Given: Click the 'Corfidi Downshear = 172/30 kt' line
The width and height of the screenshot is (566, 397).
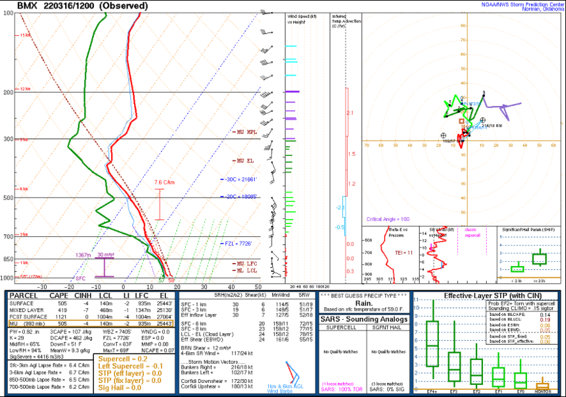Looking at the screenshot, I should (x=217, y=381).
